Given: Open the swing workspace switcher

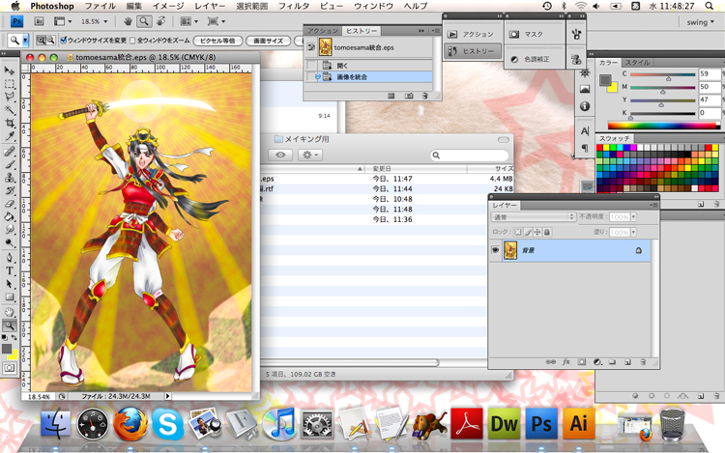Looking at the screenshot, I should click(x=700, y=21).
